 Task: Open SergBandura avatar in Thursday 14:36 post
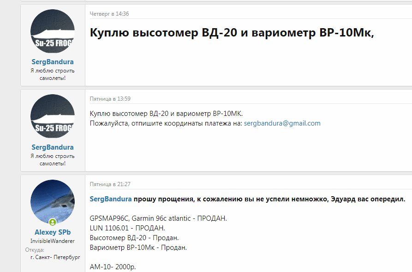(53, 31)
